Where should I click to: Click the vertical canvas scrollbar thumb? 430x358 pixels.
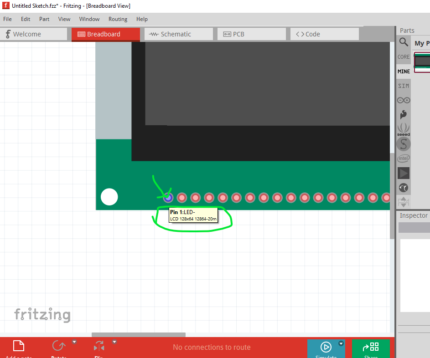pos(392,196)
